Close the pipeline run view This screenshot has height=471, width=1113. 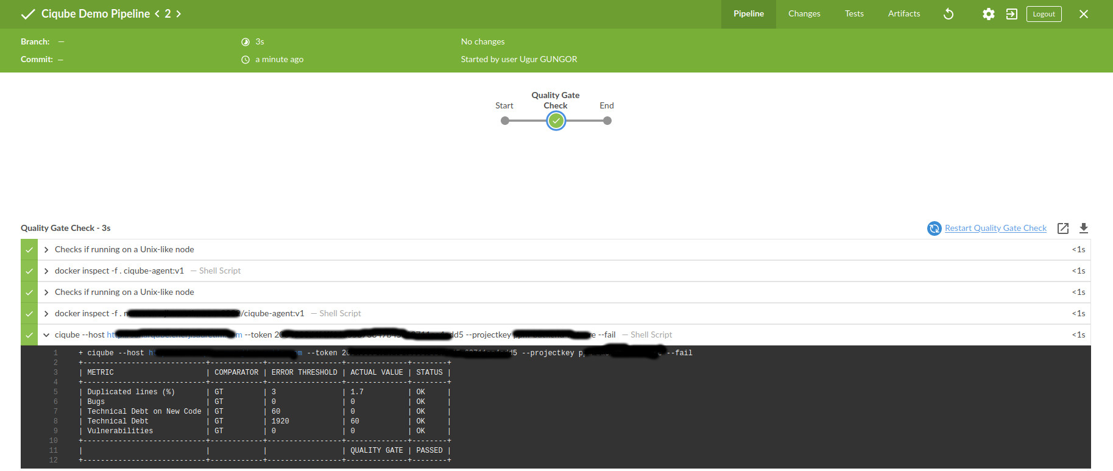(x=1084, y=14)
